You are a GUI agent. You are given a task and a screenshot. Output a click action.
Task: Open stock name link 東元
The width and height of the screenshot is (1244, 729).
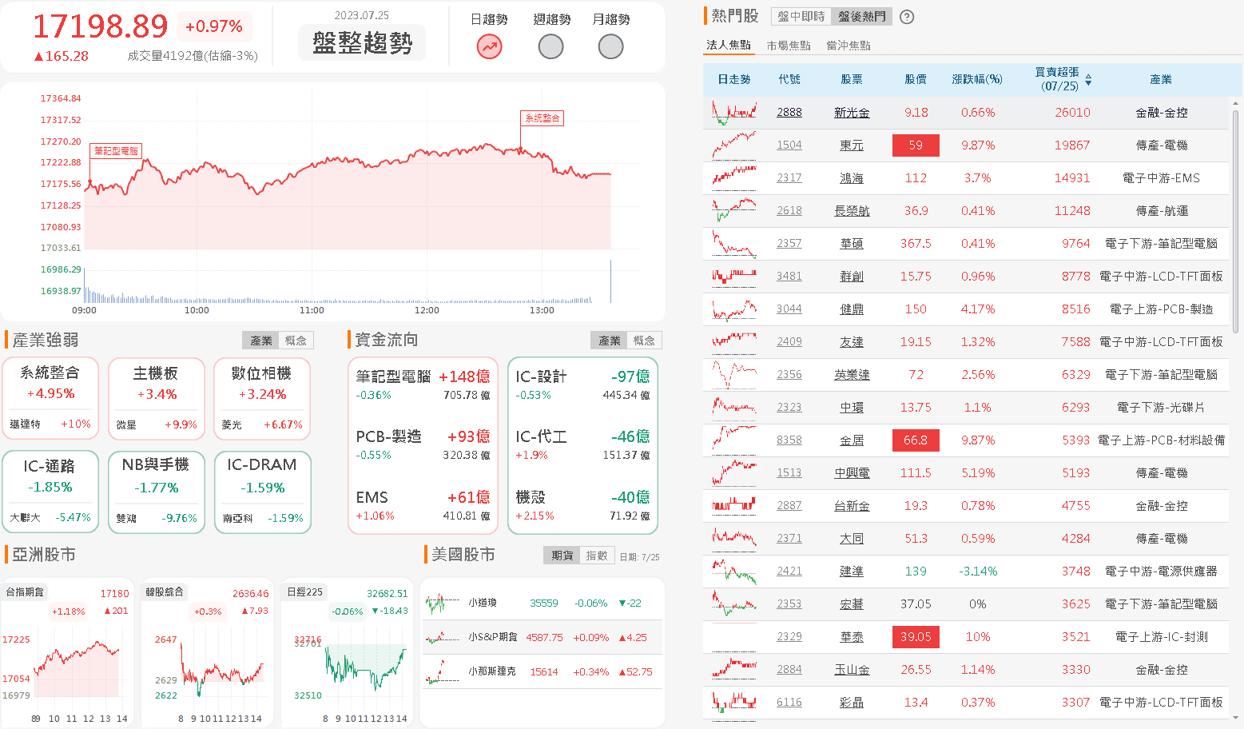(852, 145)
